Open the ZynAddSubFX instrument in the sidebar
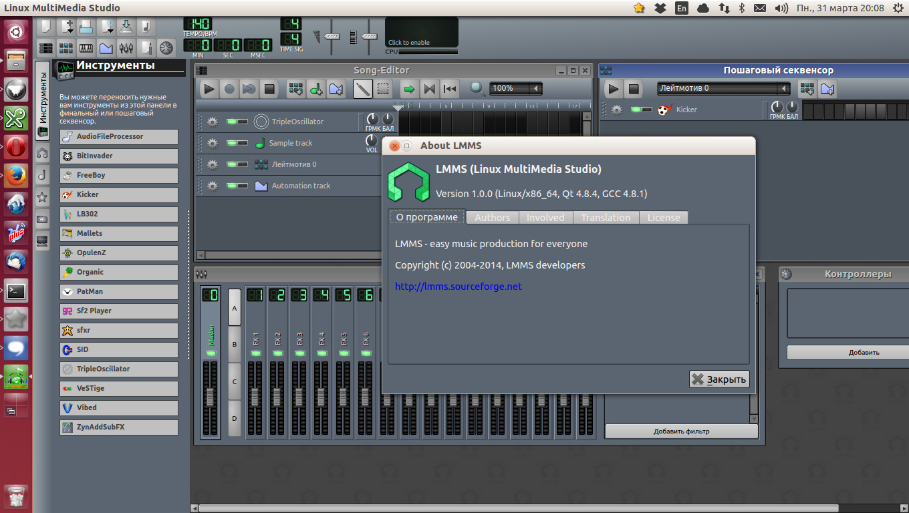This screenshot has width=909, height=513. click(x=118, y=427)
